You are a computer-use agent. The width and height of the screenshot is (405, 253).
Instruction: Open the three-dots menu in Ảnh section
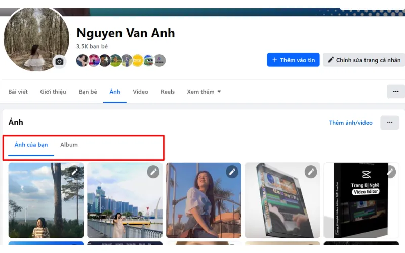[x=390, y=122]
